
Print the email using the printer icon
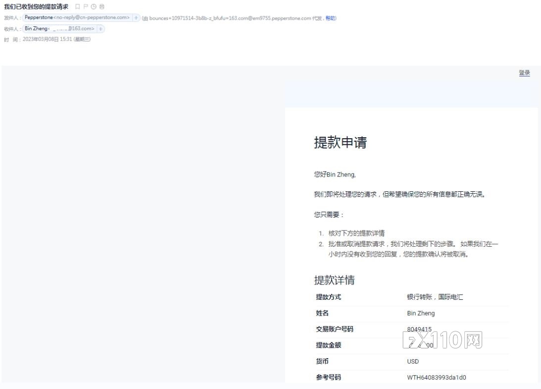[x=102, y=6]
